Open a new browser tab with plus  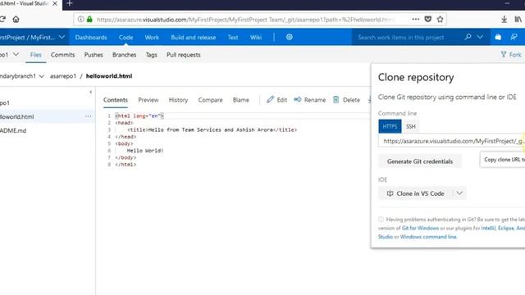(69, 3)
